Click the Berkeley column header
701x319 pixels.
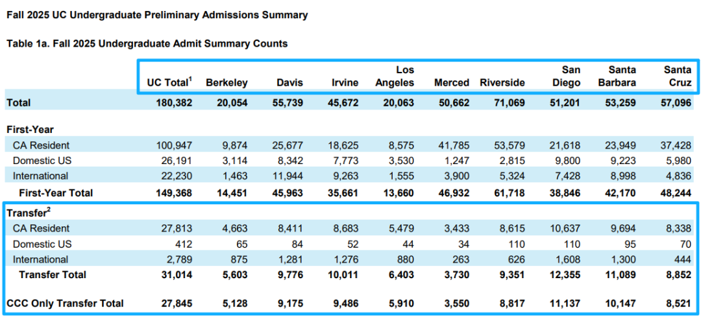(227, 83)
